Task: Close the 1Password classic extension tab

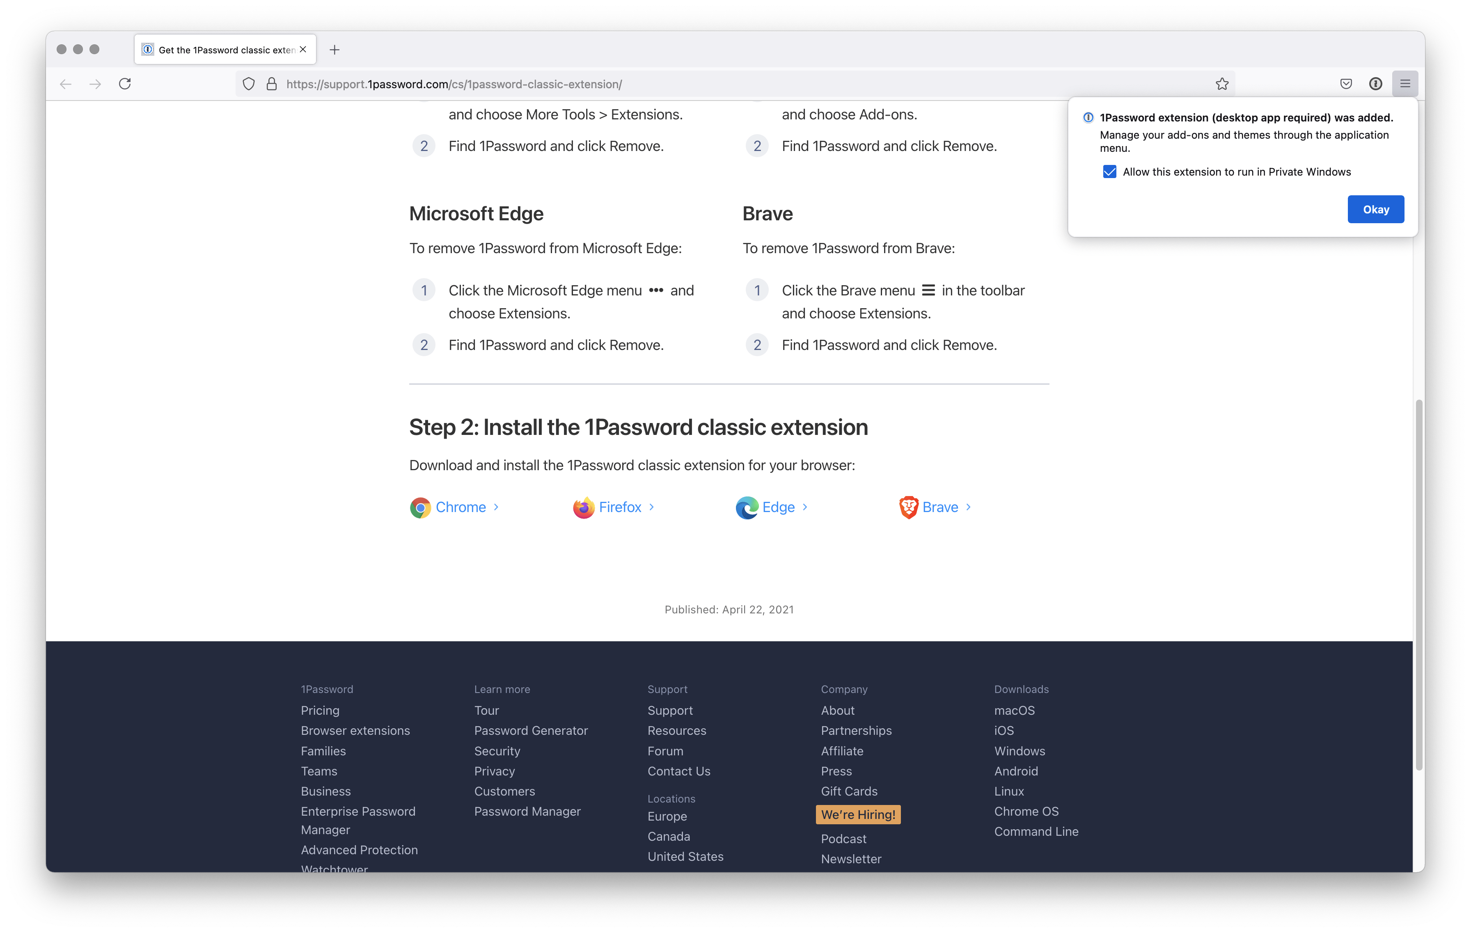Action: [303, 50]
